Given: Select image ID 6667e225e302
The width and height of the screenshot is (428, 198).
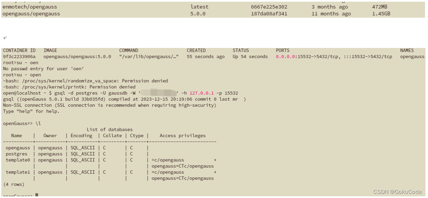Looking at the screenshot, I should tap(269, 7).
